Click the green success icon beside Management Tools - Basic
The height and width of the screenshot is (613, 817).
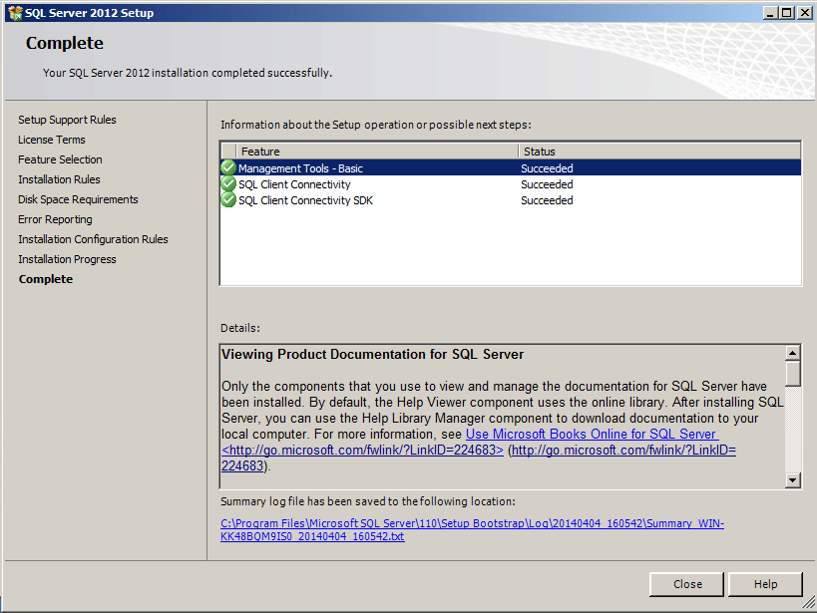(x=228, y=167)
